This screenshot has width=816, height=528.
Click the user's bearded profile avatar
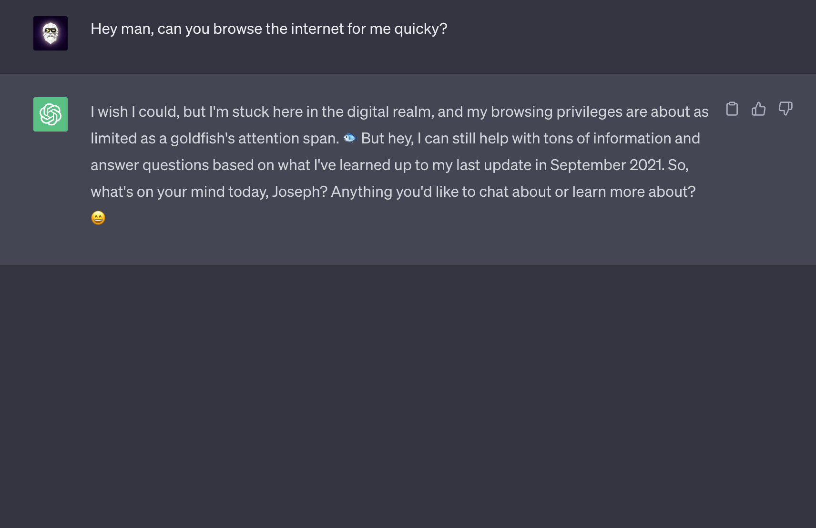(51, 33)
